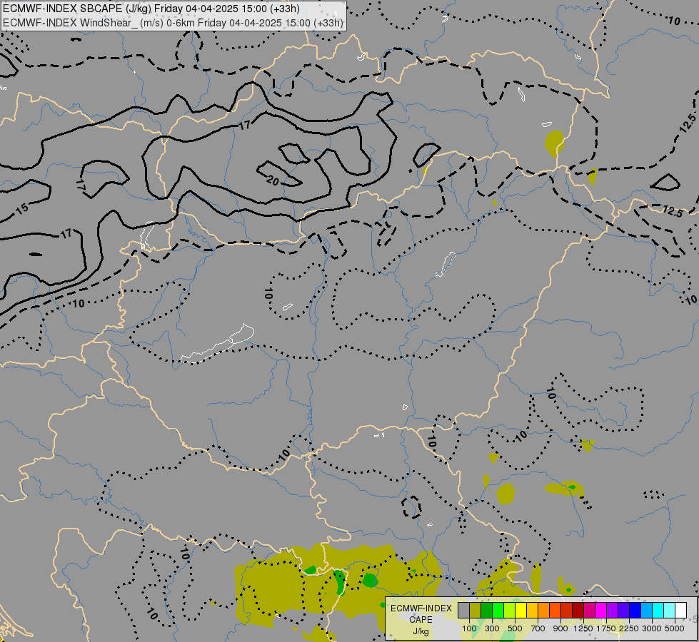Click the magenta swatch left of the 1750 tick
699x642 pixels.
pos(601,611)
